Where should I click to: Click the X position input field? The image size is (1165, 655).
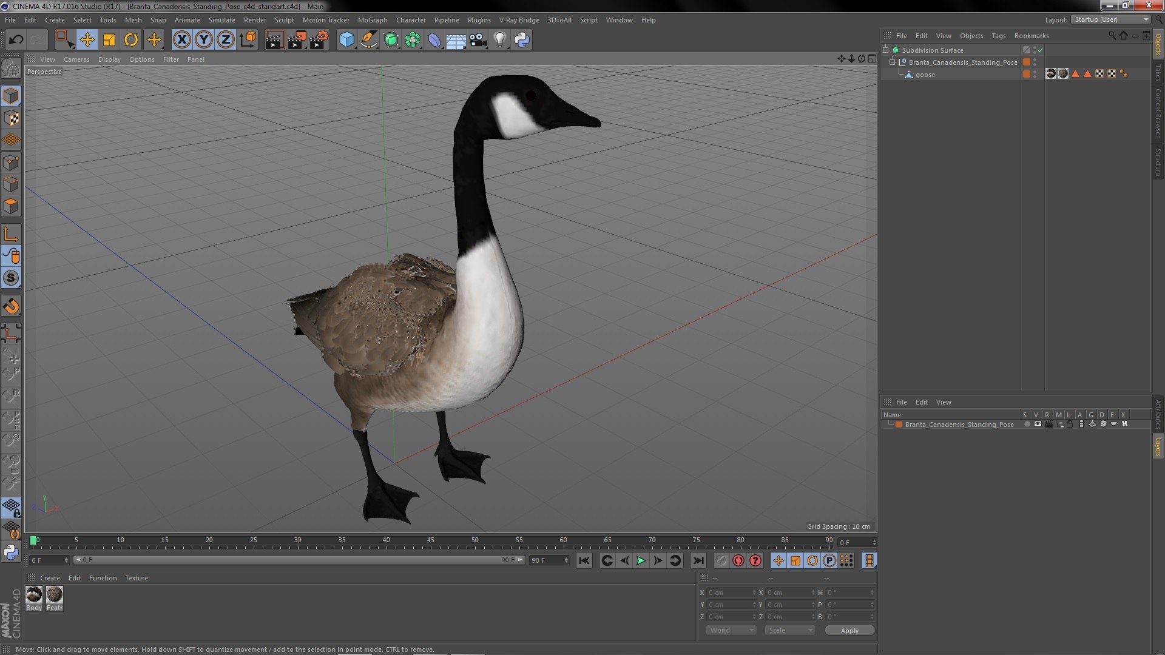tap(731, 593)
